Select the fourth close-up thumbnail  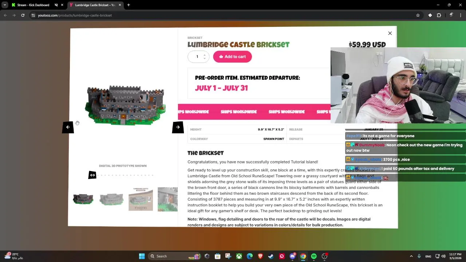167,199
